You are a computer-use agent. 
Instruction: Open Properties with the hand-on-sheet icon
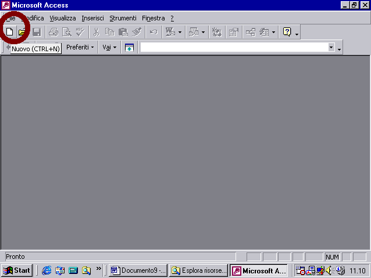(234, 32)
